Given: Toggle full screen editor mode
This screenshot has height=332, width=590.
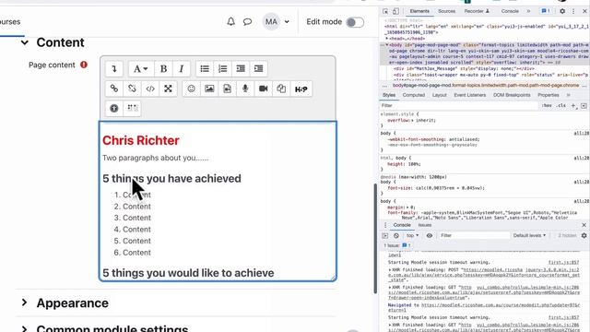Looking at the screenshot, I should 168,89.
